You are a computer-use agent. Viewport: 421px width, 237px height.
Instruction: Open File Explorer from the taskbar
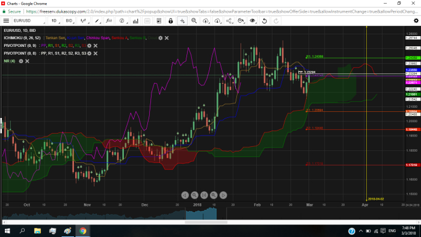pyautogui.click(x=37, y=231)
